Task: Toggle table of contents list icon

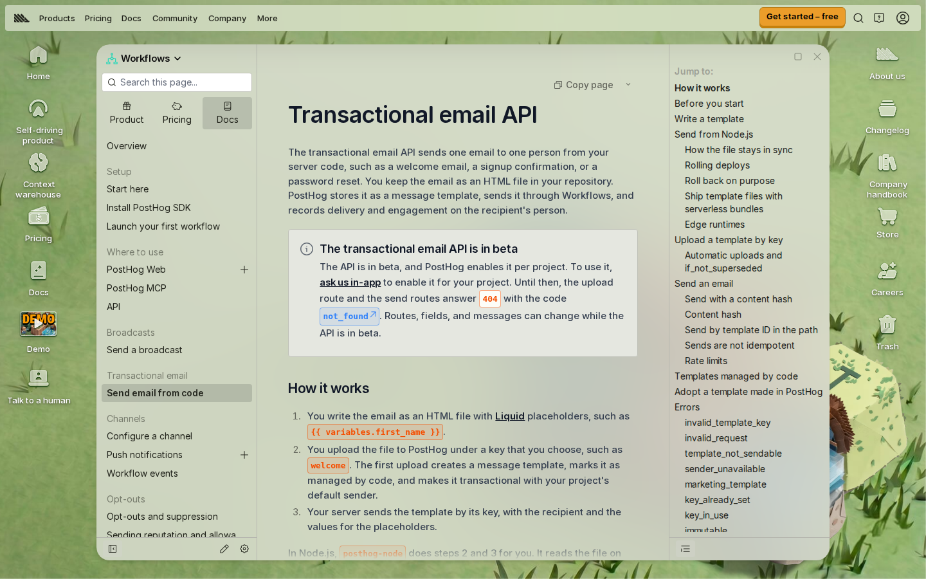Action: (685, 549)
